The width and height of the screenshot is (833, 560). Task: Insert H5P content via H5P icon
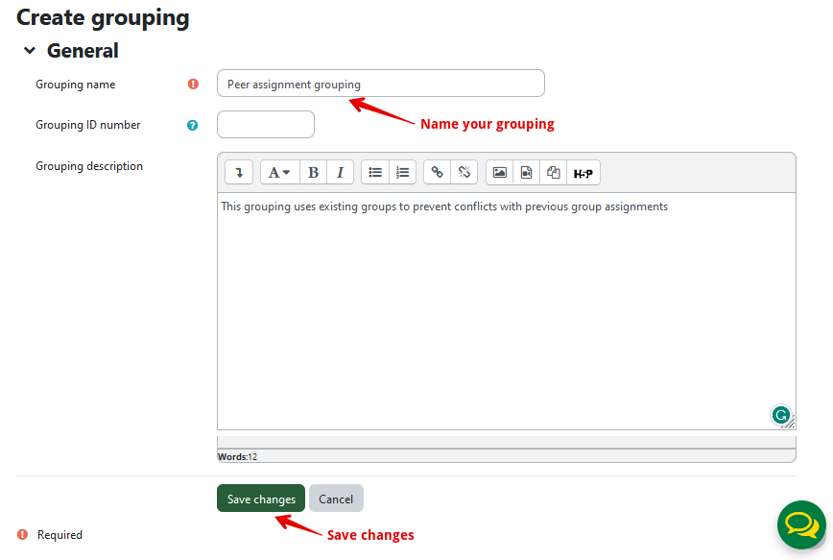tap(583, 173)
